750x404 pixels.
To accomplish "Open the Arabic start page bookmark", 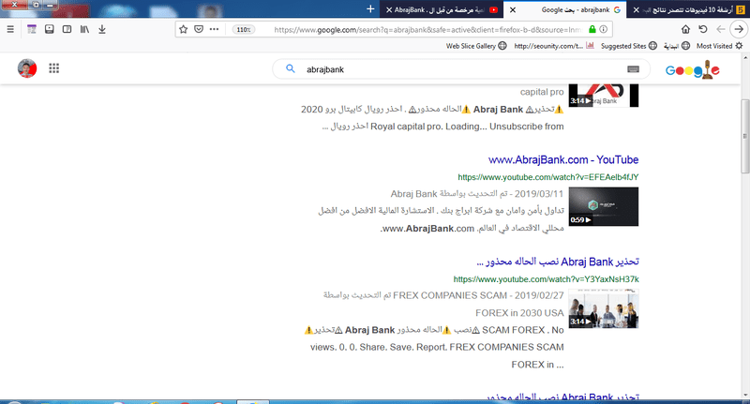I will (x=676, y=46).
